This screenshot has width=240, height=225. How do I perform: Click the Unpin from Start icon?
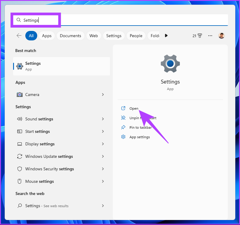click(x=123, y=118)
